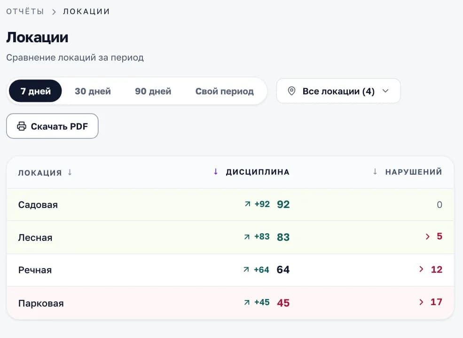Open the 17 violations link for Парковая
Image resolution: width=463 pixels, height=338 pixels.
[436, 302]
